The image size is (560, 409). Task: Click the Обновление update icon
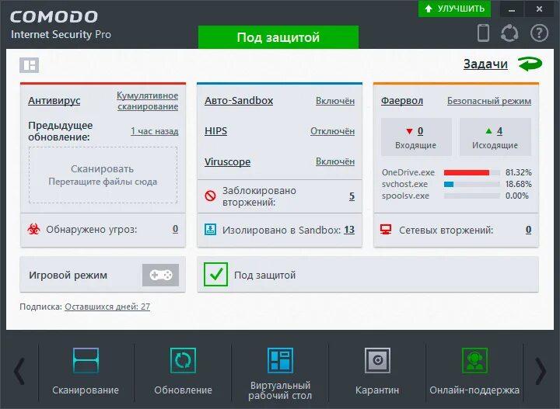coord(183,360)
